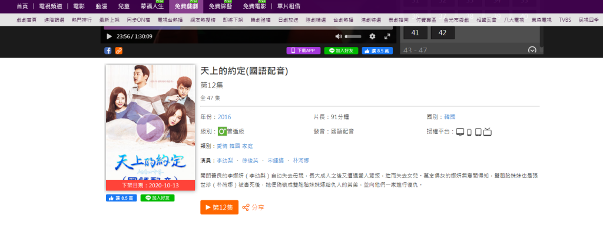Open 單片租借 in the top menu

pos(289,6)
